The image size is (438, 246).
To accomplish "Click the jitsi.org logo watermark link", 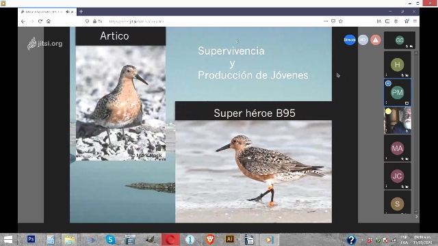I will (44, 44).
